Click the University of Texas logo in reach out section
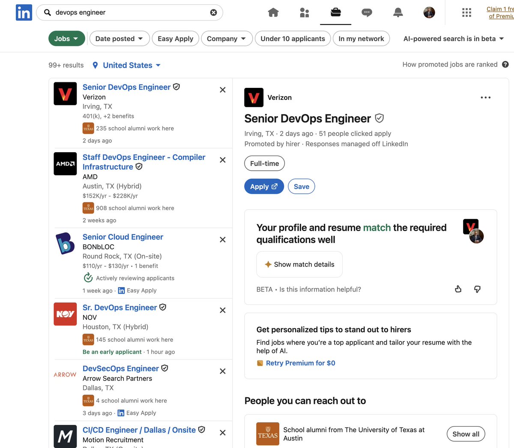Screen dimensions: 514x448 268,434
